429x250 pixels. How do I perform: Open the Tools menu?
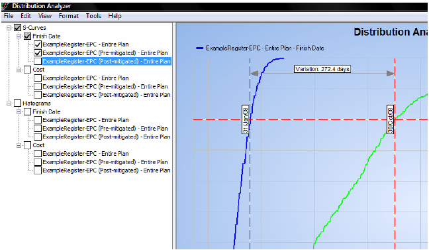[x=93, y=16]
